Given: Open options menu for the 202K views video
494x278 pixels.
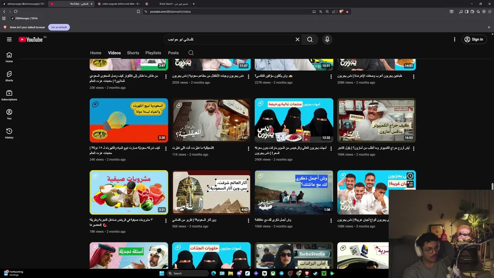Looking at the screenshot, I should (249, 77).
